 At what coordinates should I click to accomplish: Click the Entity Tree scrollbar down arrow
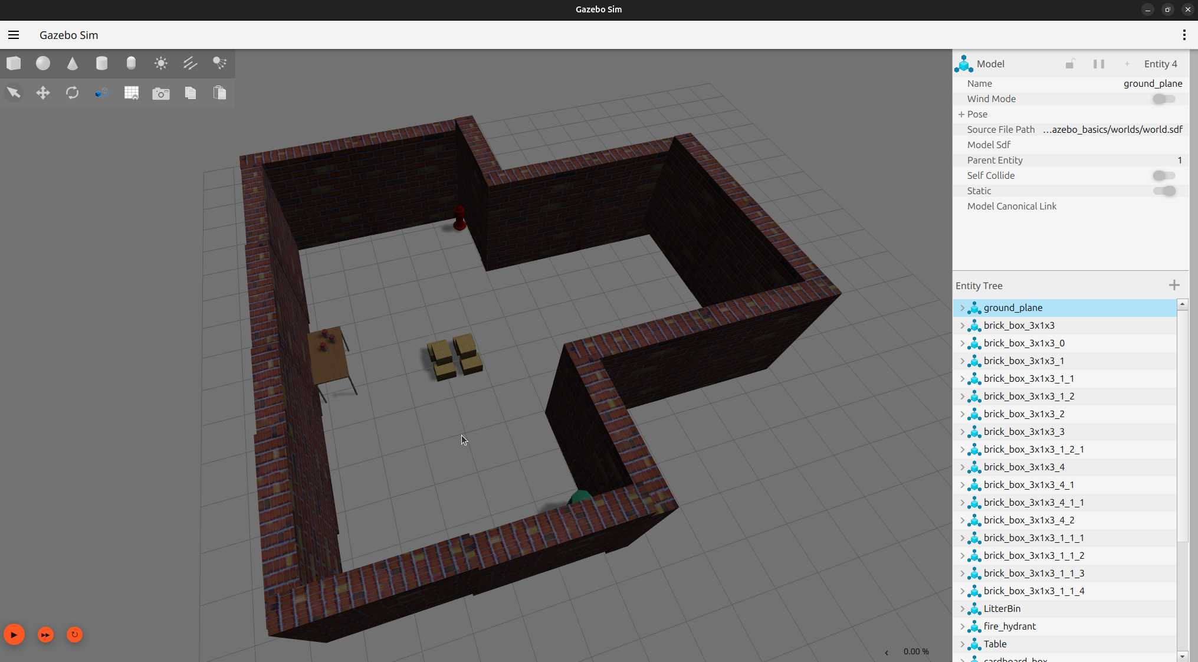[x=1182, y=656]
